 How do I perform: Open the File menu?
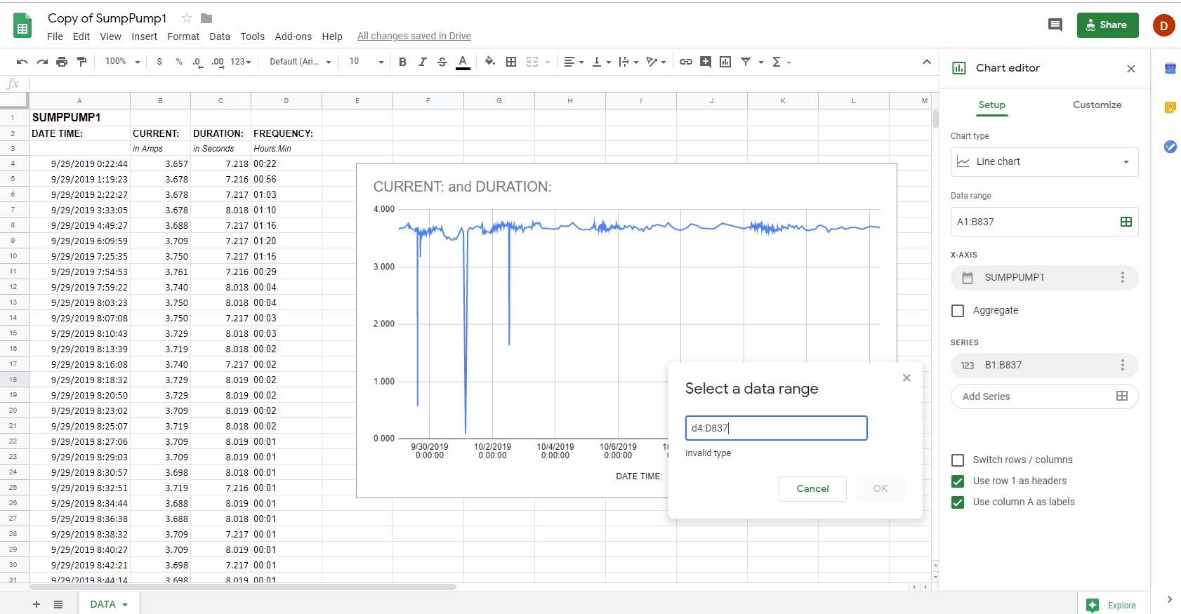[55, 36]
